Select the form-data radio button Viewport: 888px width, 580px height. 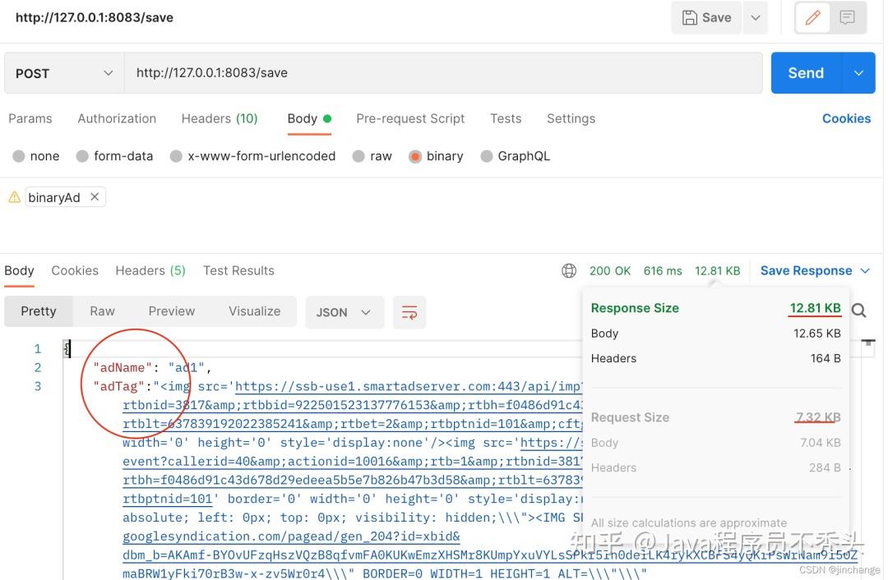pyautogui.click(x=82, y=156)
